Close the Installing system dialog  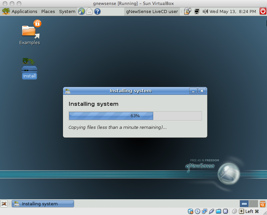(202, 91)
